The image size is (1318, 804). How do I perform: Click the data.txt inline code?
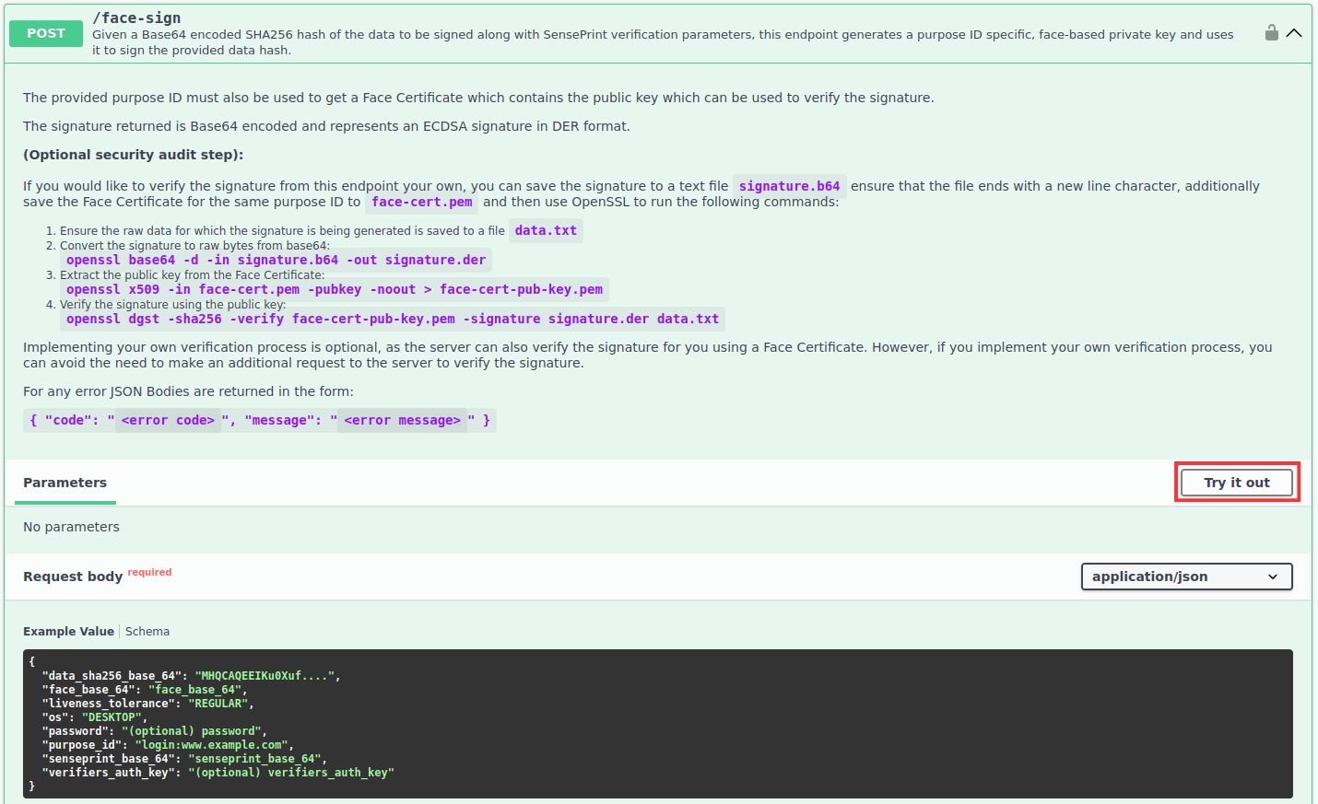click(x=545, y=230)
